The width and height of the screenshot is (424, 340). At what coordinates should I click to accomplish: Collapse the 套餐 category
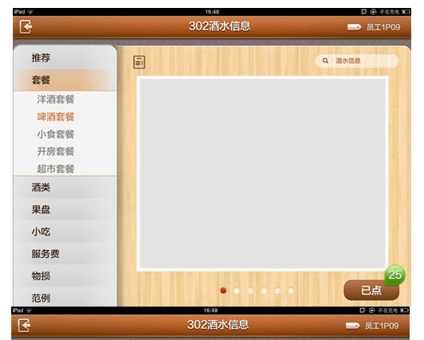tap(65, 80)
